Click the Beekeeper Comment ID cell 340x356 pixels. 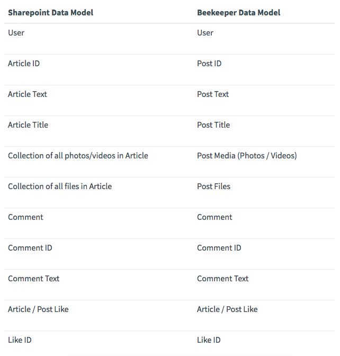click(x=219, y=248)
